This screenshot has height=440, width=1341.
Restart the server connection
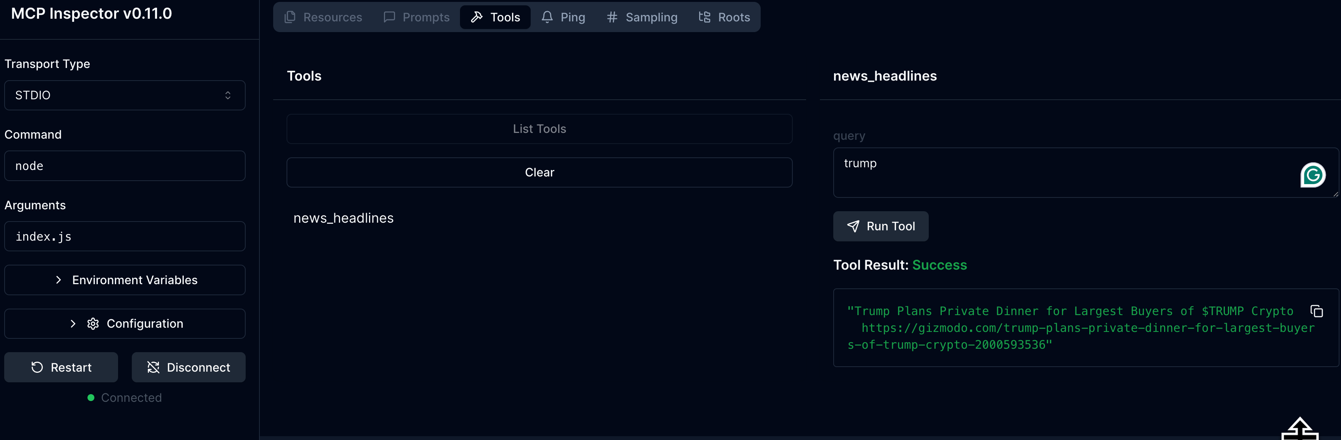[61, 367]
